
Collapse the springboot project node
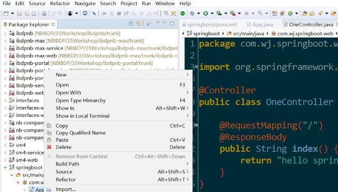[5, 168]
